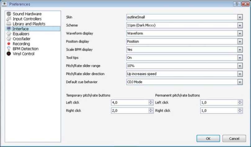Increase Permanent Right click value
Screen dimensions: 251x147
click(240, 109)
